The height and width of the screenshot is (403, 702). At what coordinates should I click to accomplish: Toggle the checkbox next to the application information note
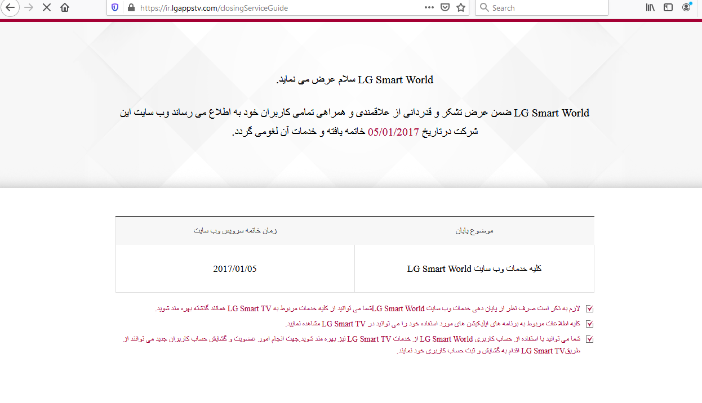point(589,324)
